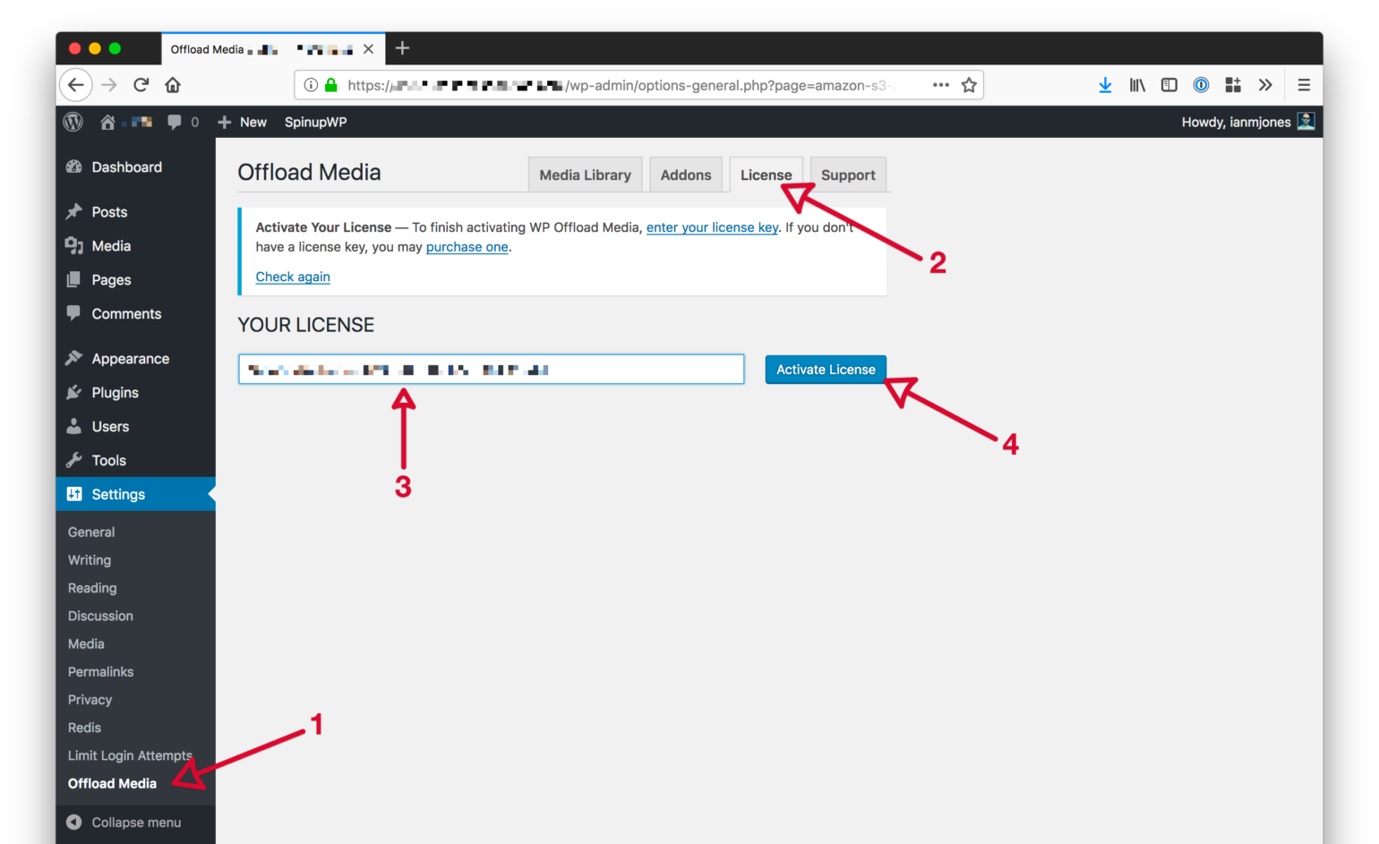This screenshot has width=1379, height=844.
Task: Click the user avatar in admin bar
Action: pyautogui.click(x=1306, y=121)
